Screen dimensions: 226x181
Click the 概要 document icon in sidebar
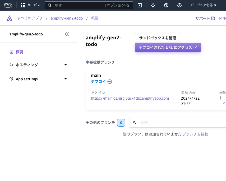pos(11,52)
